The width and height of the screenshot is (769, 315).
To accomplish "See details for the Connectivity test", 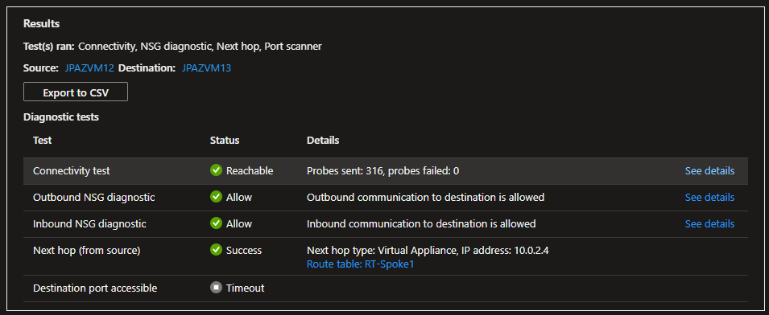I will [709, 170].
